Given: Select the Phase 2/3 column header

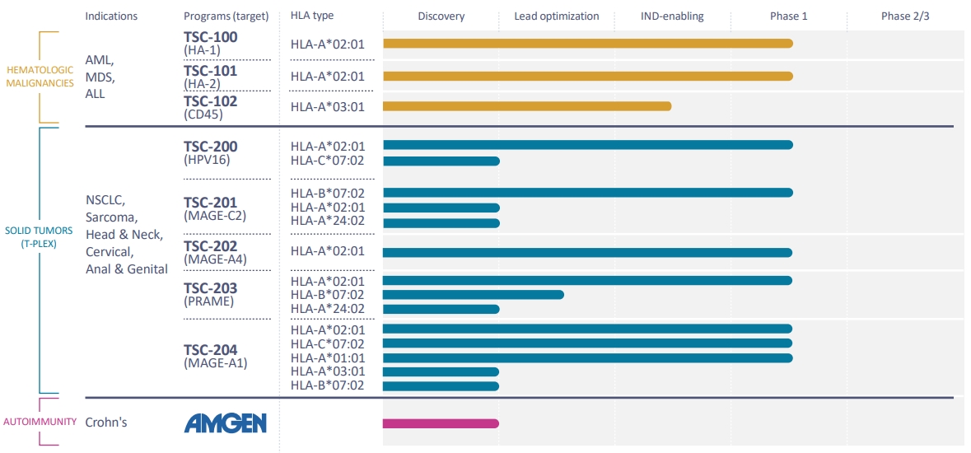Looking at the screenshot, I should click(904, 16).
